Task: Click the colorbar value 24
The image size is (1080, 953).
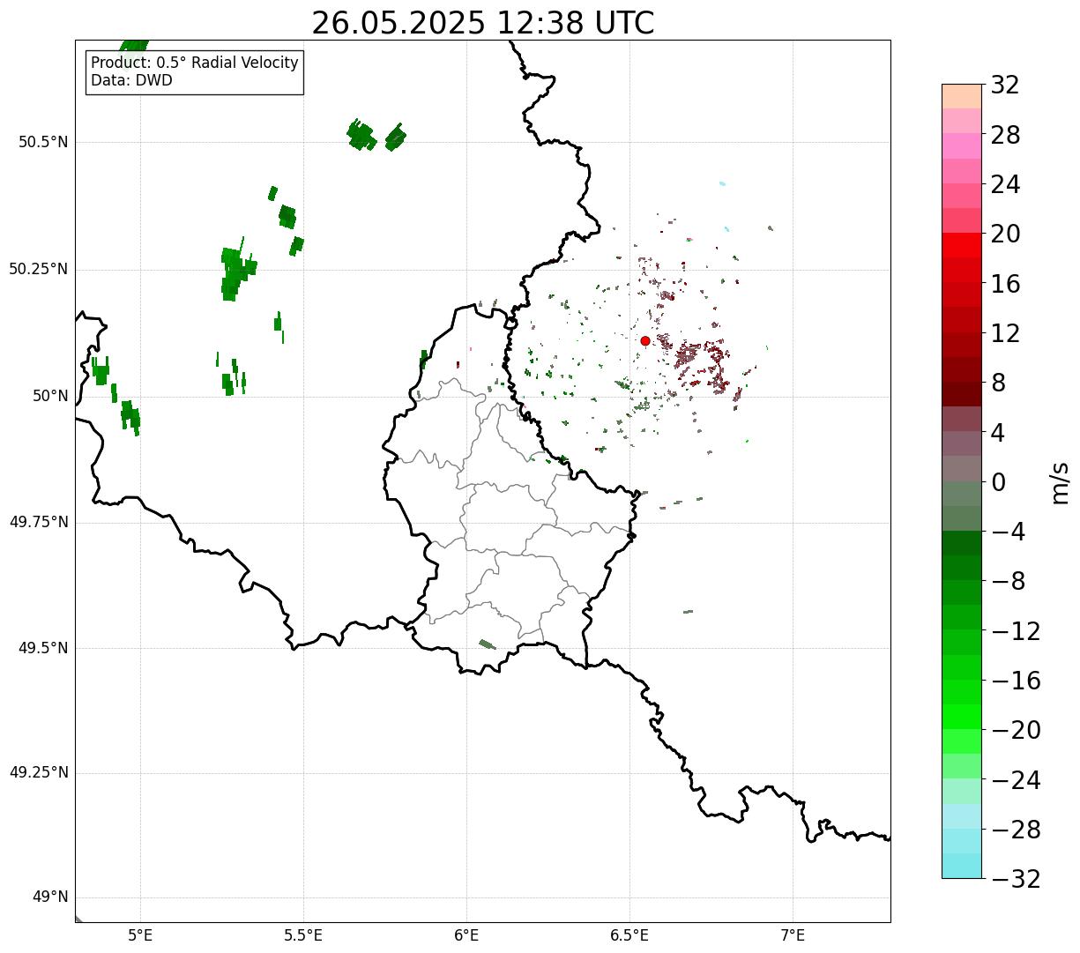Action: pyautogui.click(x=1005, y=184)
